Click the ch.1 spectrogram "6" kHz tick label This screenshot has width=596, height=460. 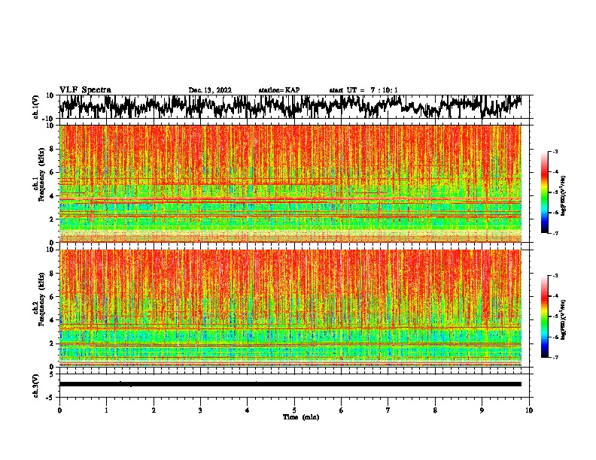53,172
